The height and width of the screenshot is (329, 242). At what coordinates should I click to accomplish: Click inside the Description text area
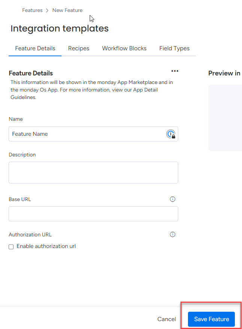[93, 173]
